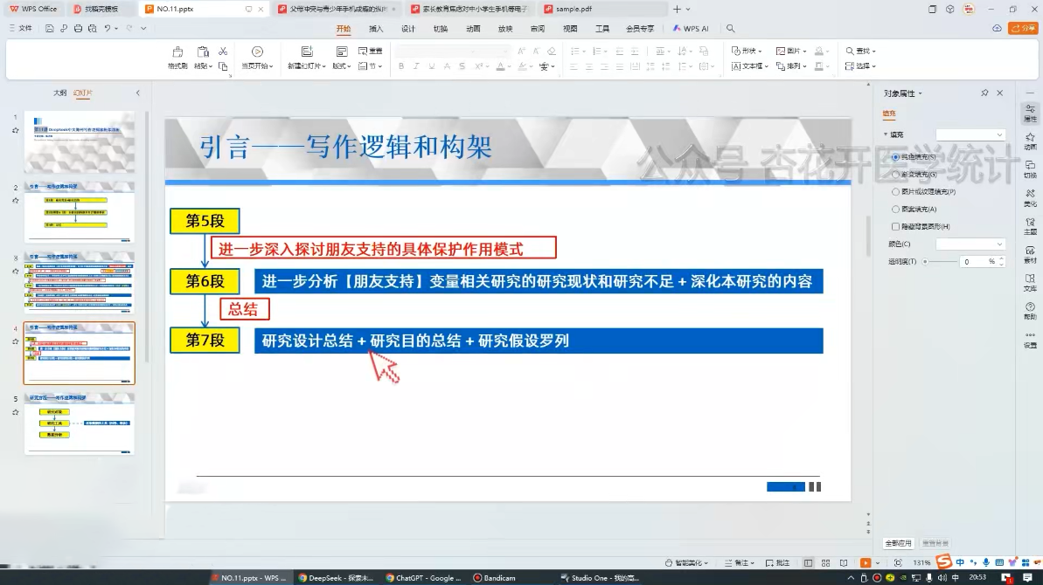Image resolution: width=1043 pixels, height=585 pixels.
Task: Open the fill preset dropdown
Action: coord(970,135)
